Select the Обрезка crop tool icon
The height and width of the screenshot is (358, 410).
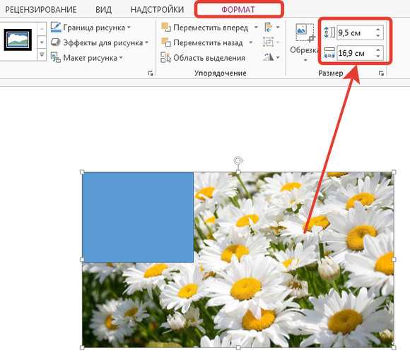coord(305,32)
